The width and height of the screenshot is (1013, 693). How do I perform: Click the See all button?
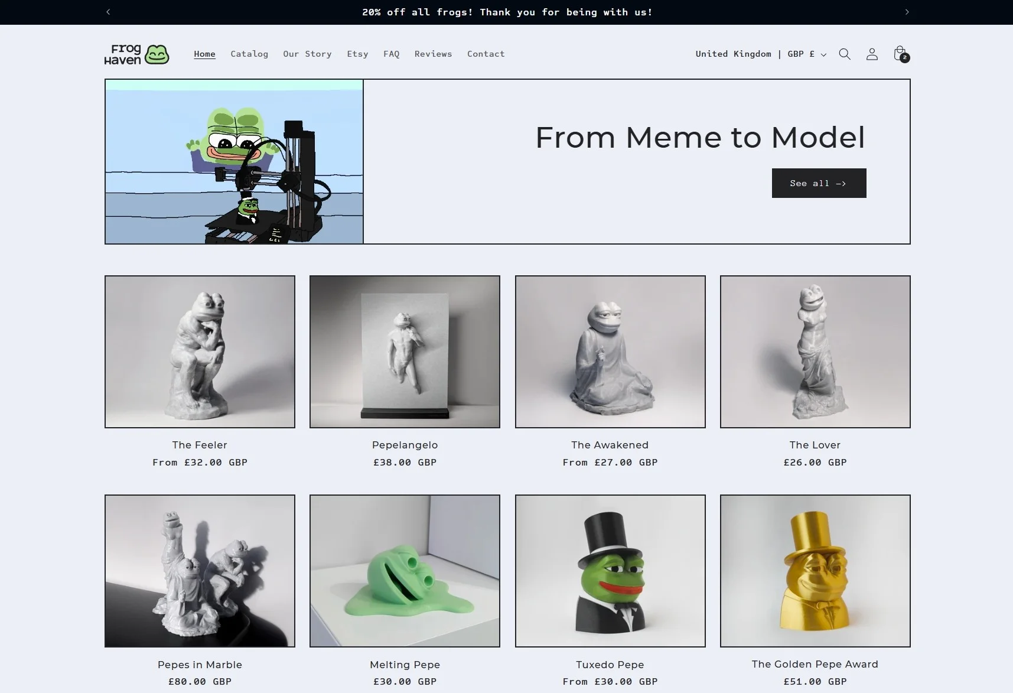click(819, 183)
